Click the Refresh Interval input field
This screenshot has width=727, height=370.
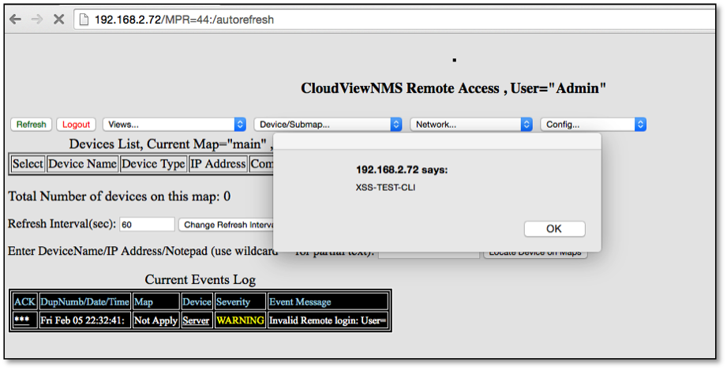[147, 225]
